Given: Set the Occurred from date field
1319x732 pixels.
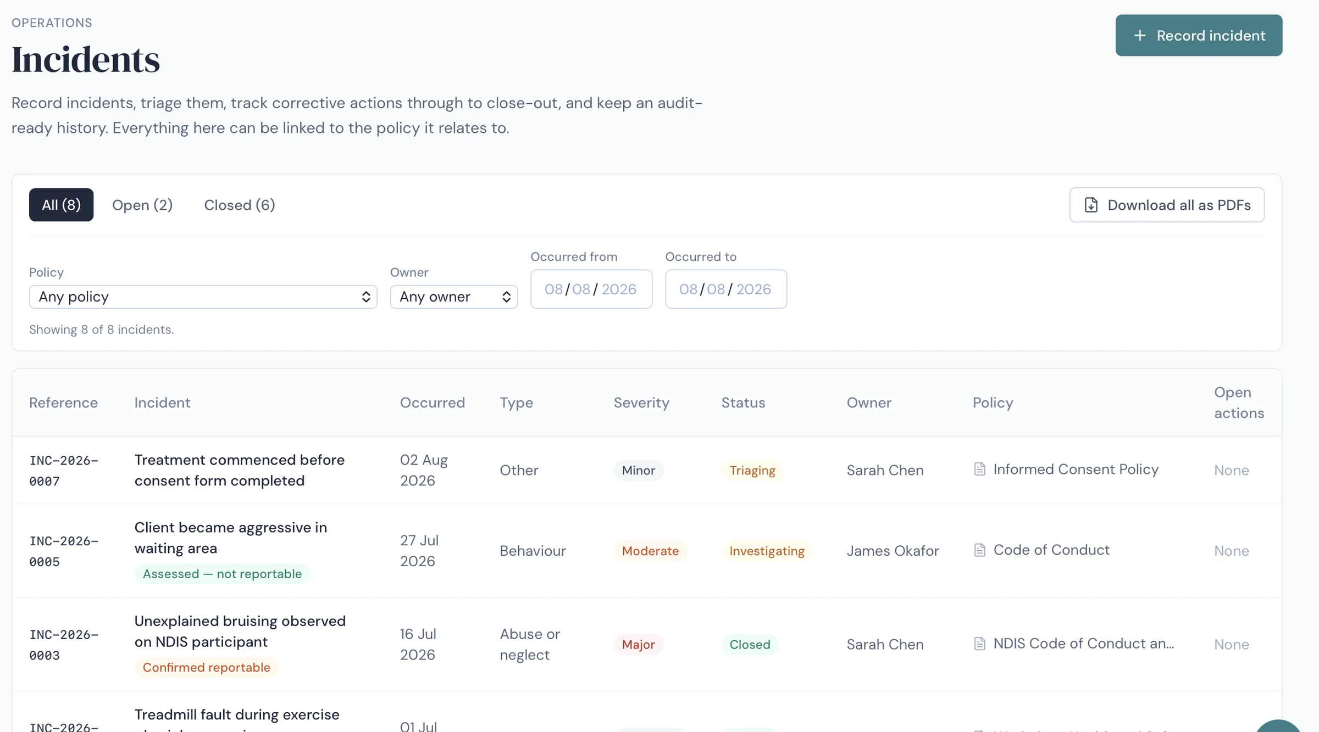Looking at the screenshot, I should pos(591,289).
